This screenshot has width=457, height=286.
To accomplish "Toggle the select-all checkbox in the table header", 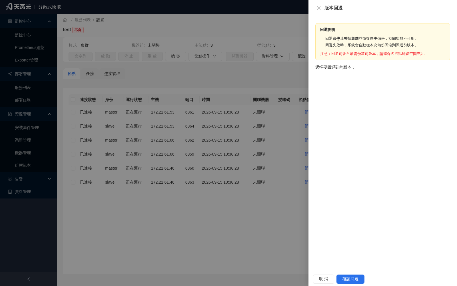I will pyautogui.click(x=73, y=100).
